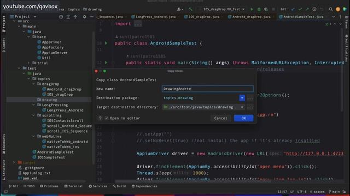Click the Git update project icon
350x196 pixels.
[293, 9]
